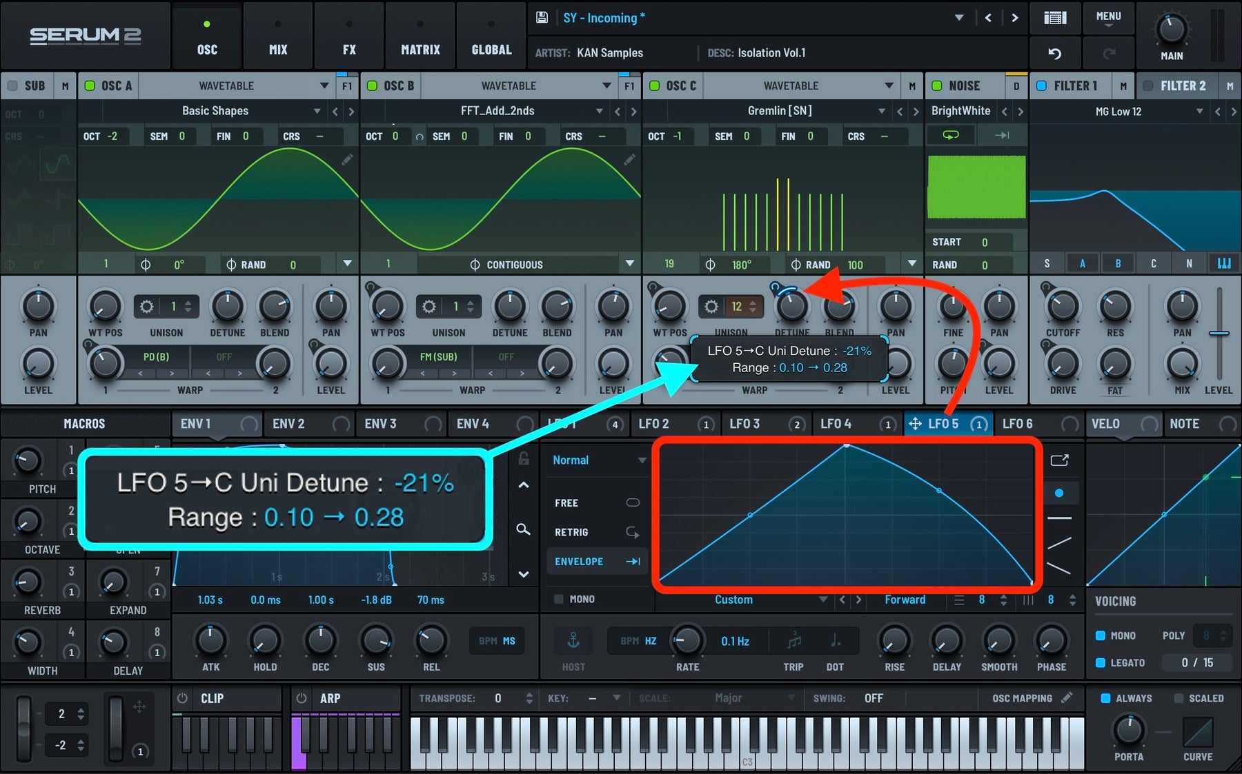The width and height of the screenshot is (1242, 774).
Task: Click the OSC mapping pencil icon
Action: tap(1067, 697)
